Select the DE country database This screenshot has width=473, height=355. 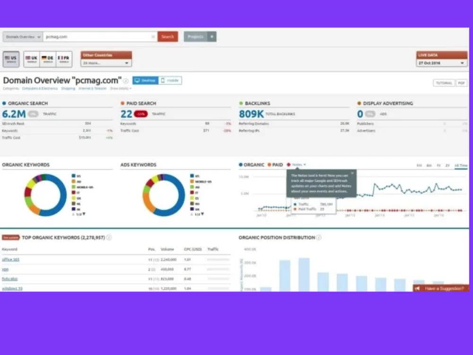(x=48, y=59)
